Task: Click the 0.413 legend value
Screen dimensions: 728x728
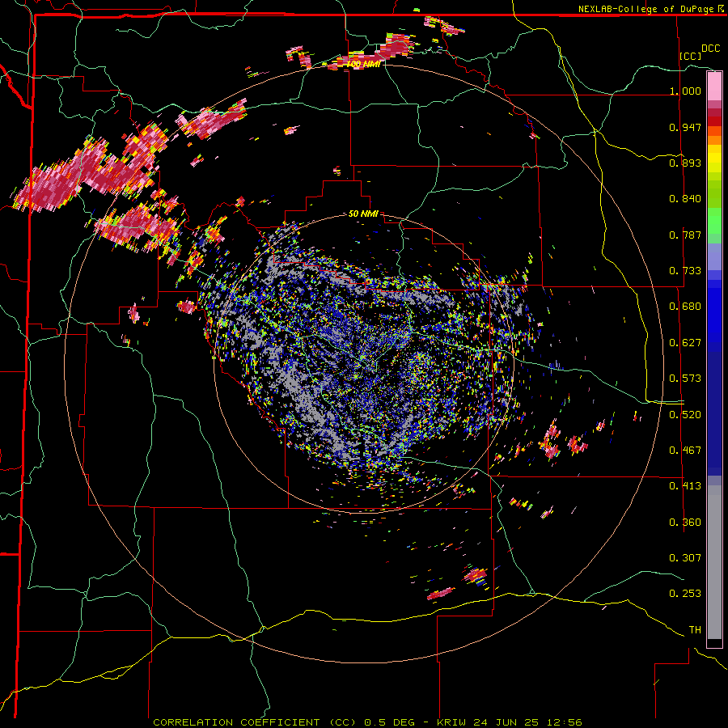Action: [685, 486]
